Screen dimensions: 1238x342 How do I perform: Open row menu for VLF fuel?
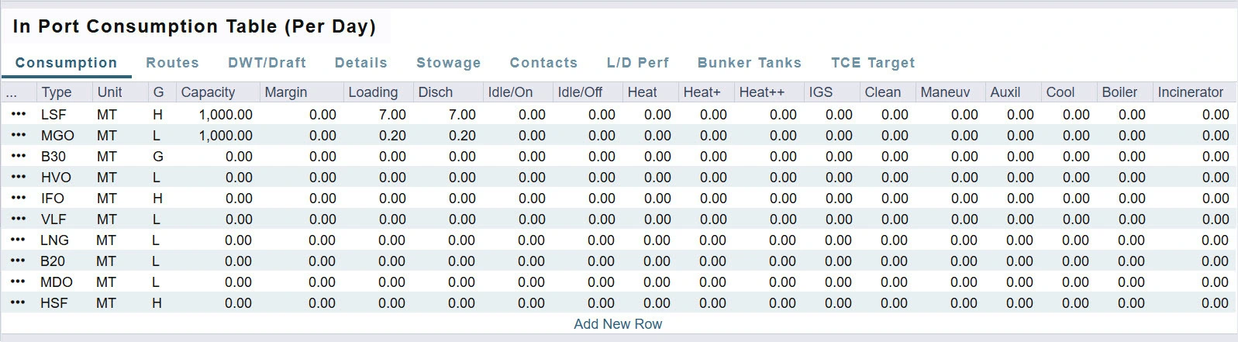tap(19, 219)
